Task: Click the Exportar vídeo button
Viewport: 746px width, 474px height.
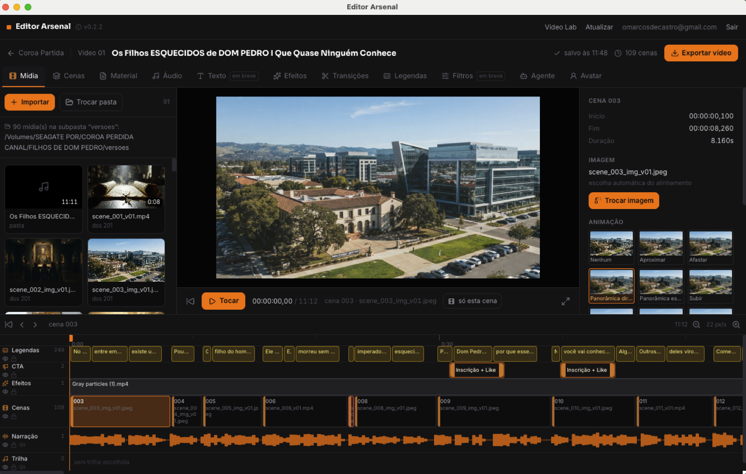Action: 701,53
